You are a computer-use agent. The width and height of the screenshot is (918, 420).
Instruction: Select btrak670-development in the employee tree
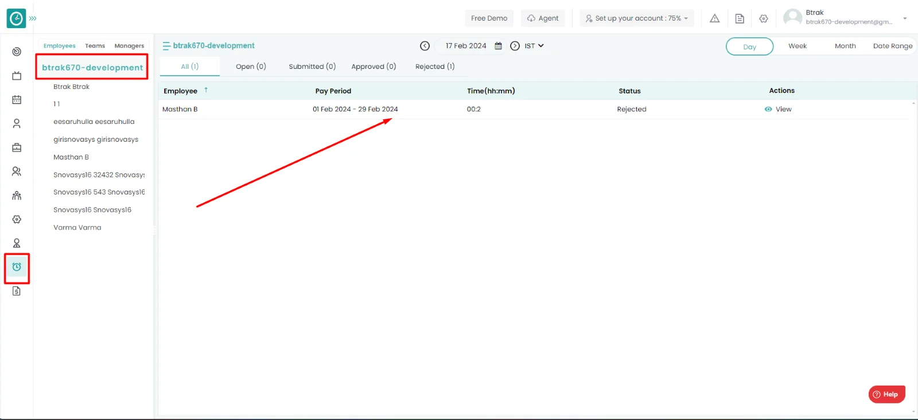(92, 67)
